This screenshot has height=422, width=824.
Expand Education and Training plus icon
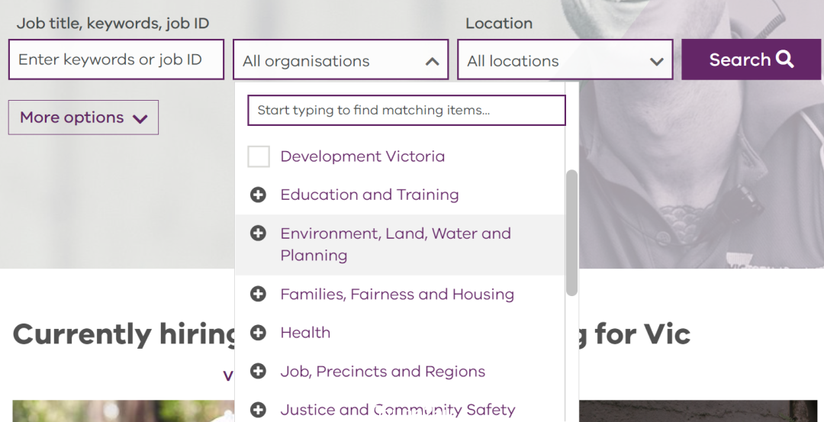click(x=258, y=195)
